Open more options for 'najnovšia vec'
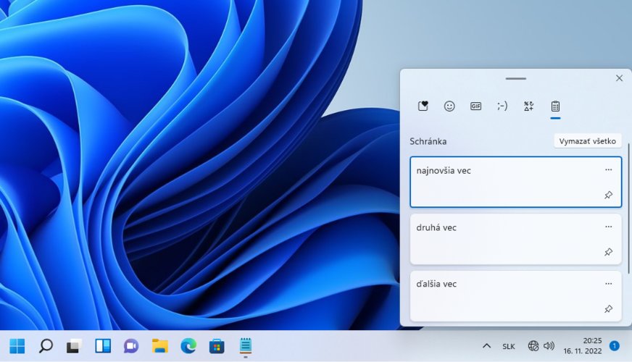The image size is (632, 362). point(608,170)
